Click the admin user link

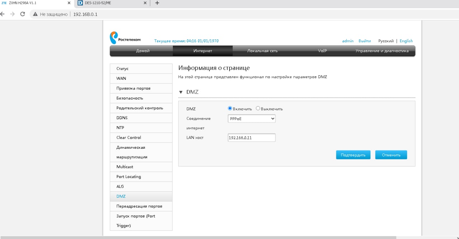coord(348,41)
